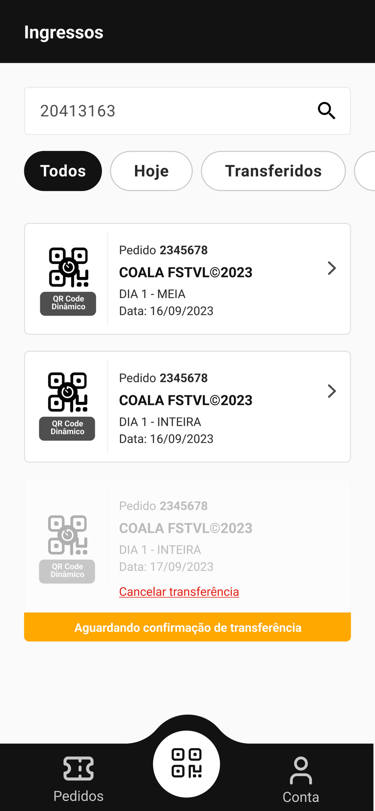Focus the search field containing 20413163

point(170,111)
